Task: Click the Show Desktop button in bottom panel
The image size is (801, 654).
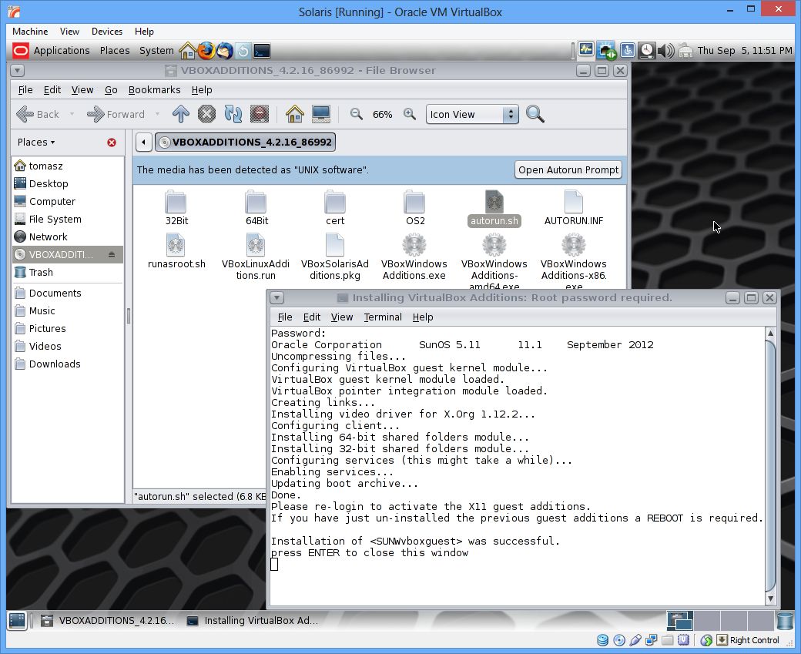Action: [x=17, y=620]
